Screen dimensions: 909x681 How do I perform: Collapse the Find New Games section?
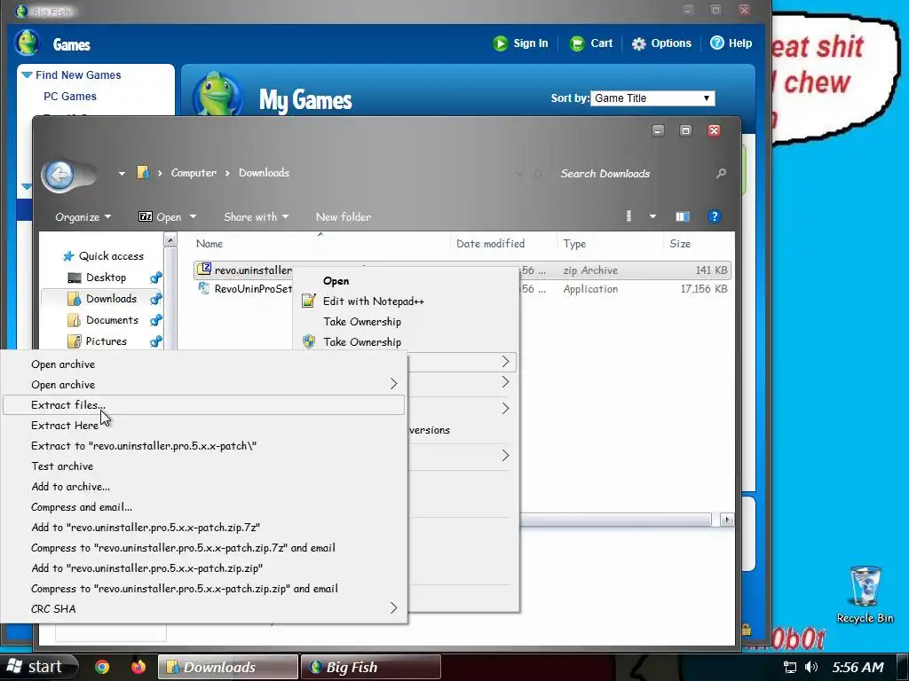(28, 74)
